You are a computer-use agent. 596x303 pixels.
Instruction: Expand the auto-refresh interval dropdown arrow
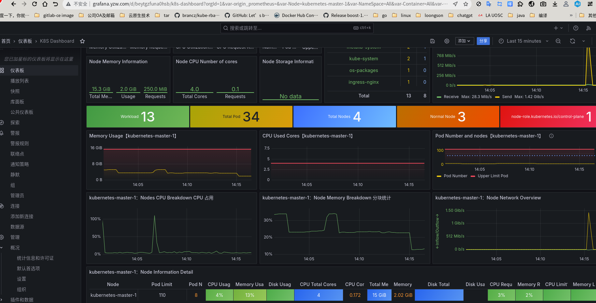(584, 41)
